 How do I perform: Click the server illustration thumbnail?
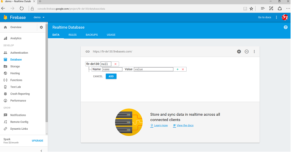pyautogui.click(x=129, y=122)
